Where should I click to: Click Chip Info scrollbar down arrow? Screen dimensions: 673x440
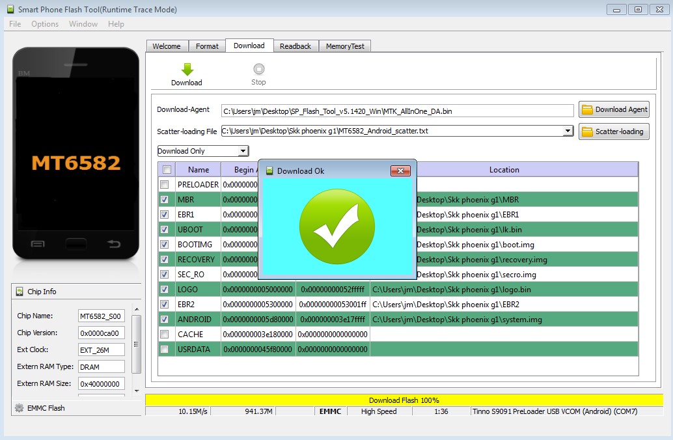[x=137, y=391]
